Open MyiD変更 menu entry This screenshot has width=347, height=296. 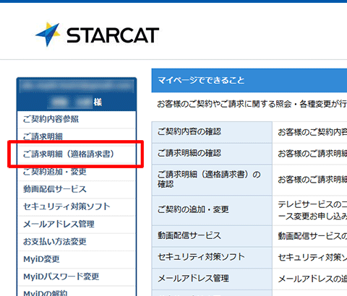(x=77, y=259)
